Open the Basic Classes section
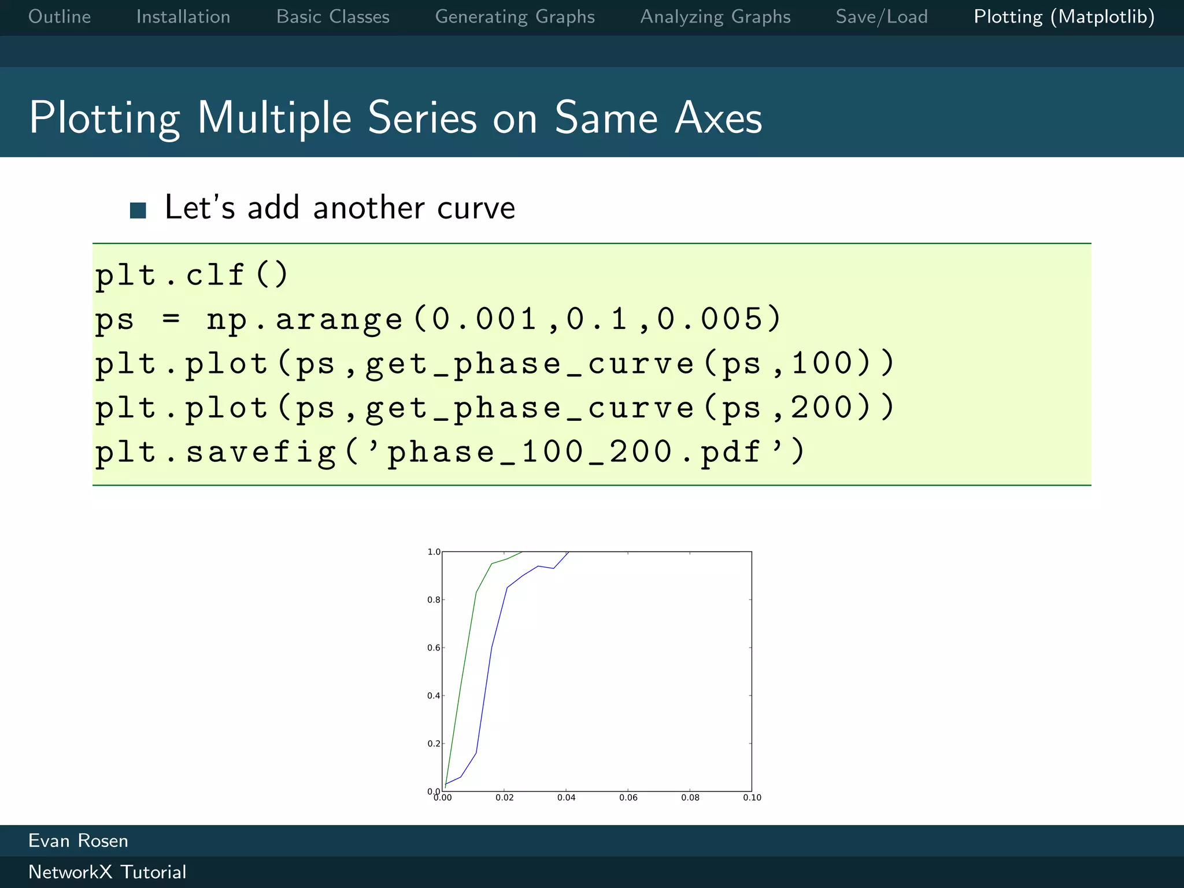Screen dimensions: 1184x888 [x=333, y=17]
